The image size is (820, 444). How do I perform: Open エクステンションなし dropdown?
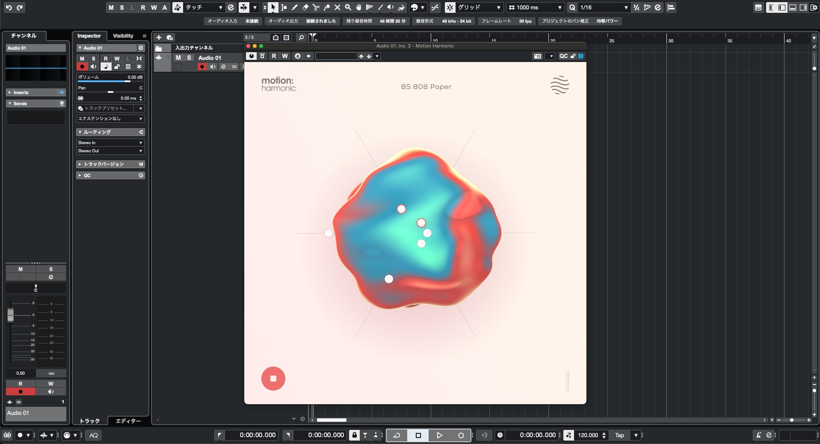110,118
